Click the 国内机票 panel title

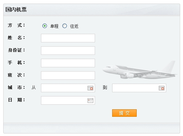pyautogui.click(x=16, y=10)
